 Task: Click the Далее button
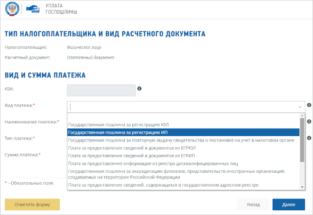click(x=289, y=205)
